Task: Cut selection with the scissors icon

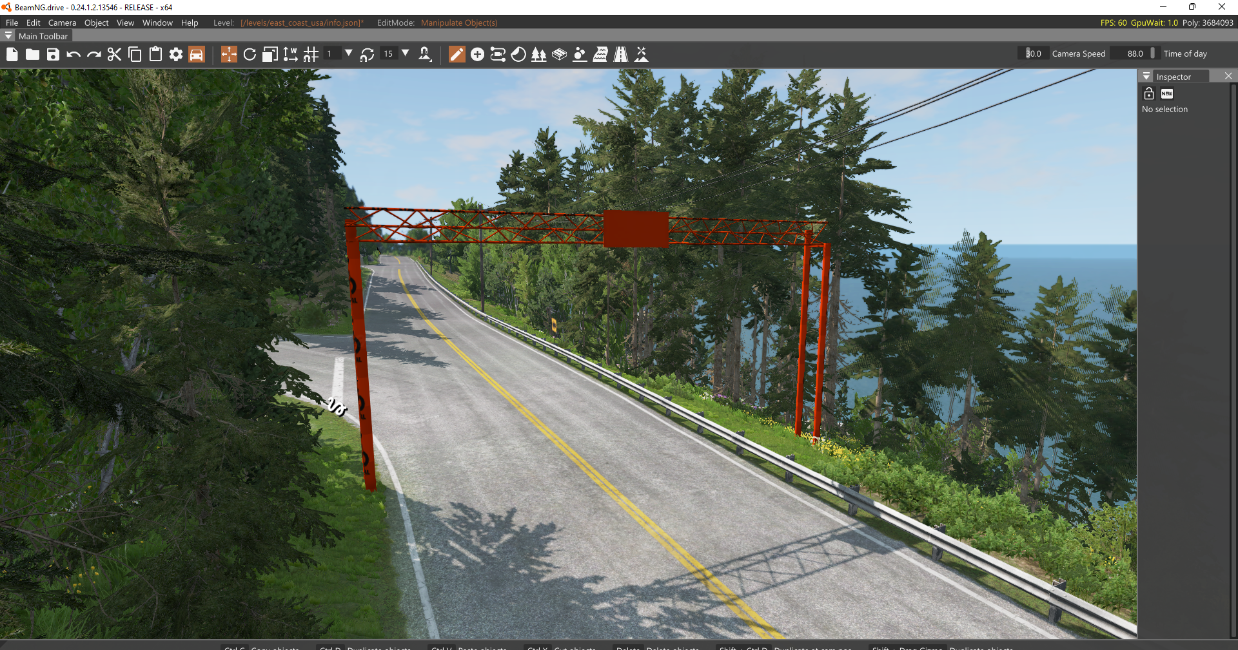Action: click(x=114, y=55)
